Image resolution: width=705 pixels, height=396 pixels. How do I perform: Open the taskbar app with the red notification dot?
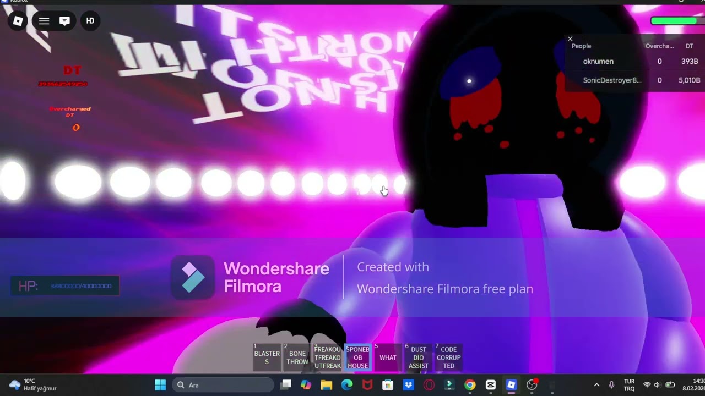(x=532, y=385)
